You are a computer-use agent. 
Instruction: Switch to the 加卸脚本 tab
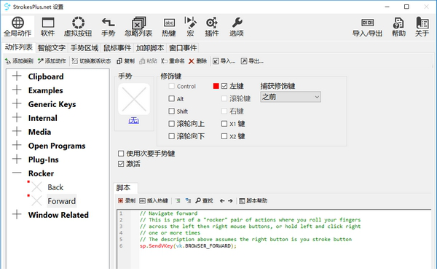pos(150,48)
